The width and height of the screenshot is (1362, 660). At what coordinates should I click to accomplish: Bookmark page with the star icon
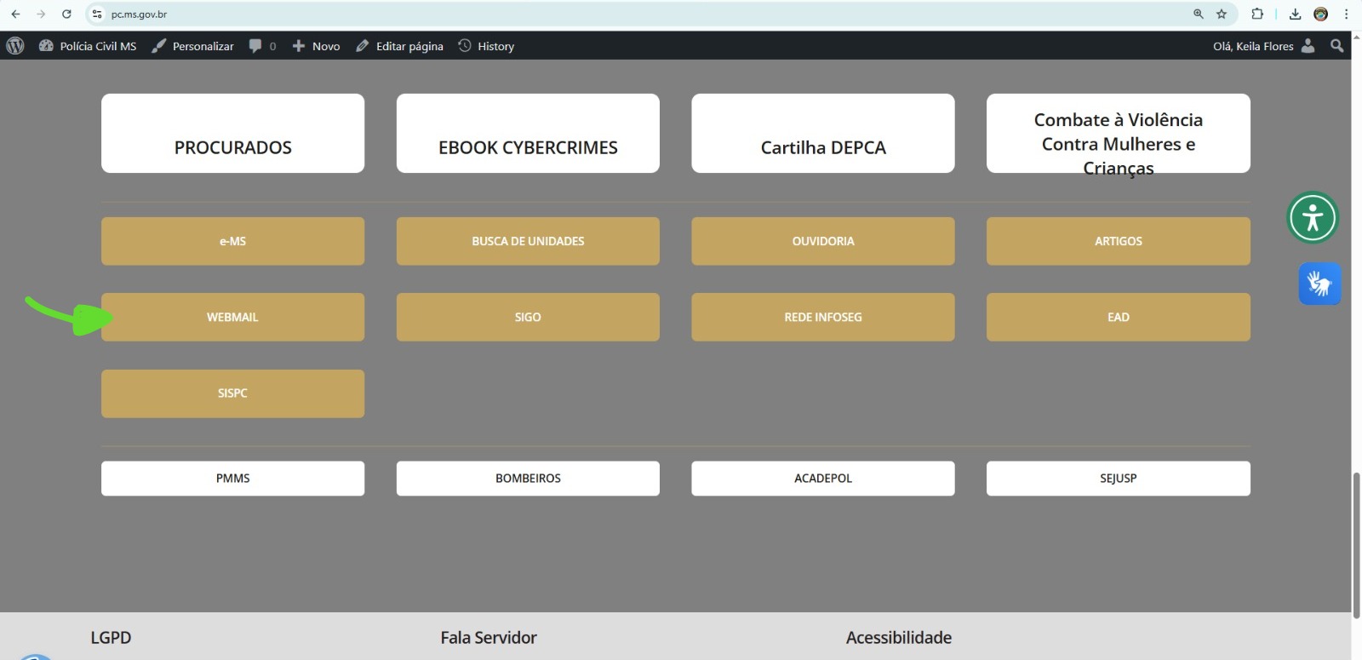click(x=1222, y=14)
